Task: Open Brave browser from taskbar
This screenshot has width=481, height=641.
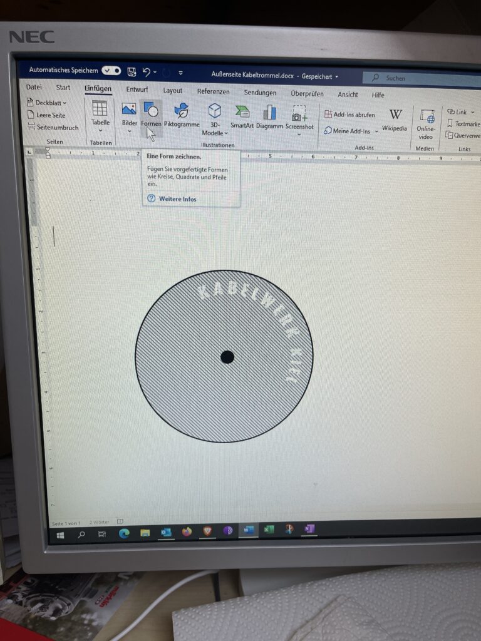Action: point(207,531)
